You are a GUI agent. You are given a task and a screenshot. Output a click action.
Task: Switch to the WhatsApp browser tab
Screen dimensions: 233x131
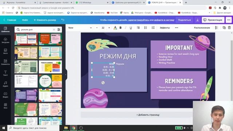[x=92, y=3]
